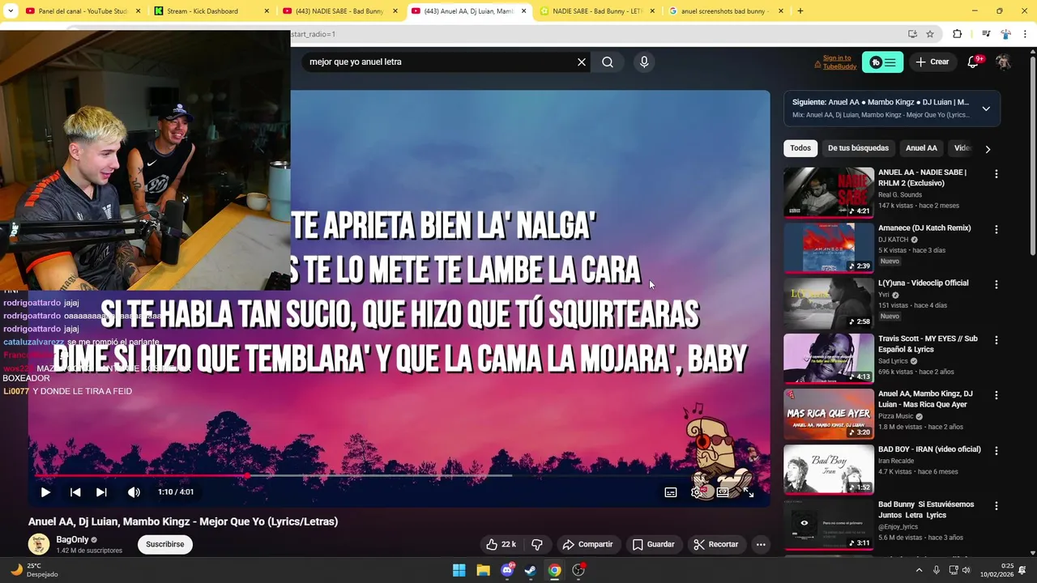Open 'Travis Scott - MY EYES // Sub Español' title

(x=928, y=344)
